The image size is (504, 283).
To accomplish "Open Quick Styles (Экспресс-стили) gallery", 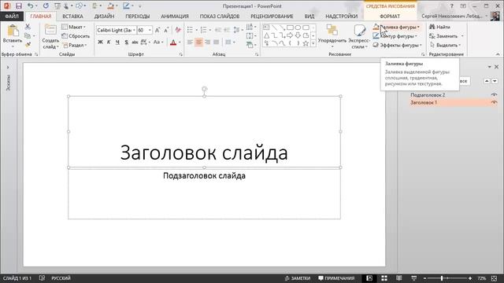I will (359, 37).
